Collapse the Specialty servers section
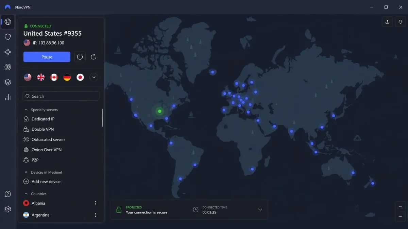The image size is (408, 229). point(26,110)
